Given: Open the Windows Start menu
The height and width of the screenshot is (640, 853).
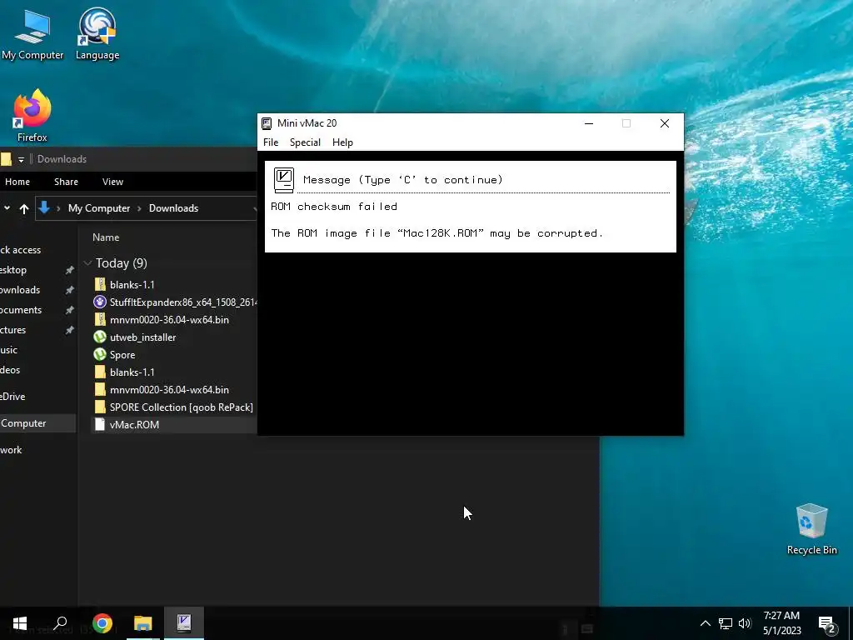Looking at the screenshot, I should 20,623.
